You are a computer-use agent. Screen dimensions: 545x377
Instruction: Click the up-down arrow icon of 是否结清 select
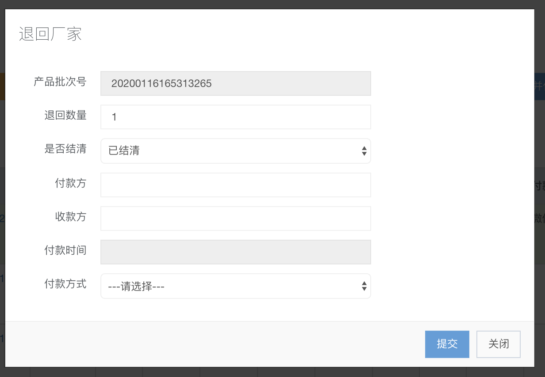364,151
